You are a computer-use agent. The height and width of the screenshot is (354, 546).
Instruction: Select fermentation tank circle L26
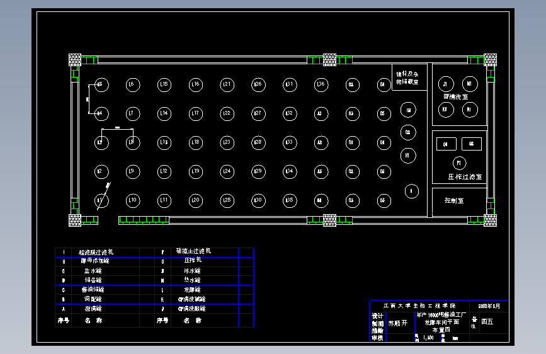(258, 84)
